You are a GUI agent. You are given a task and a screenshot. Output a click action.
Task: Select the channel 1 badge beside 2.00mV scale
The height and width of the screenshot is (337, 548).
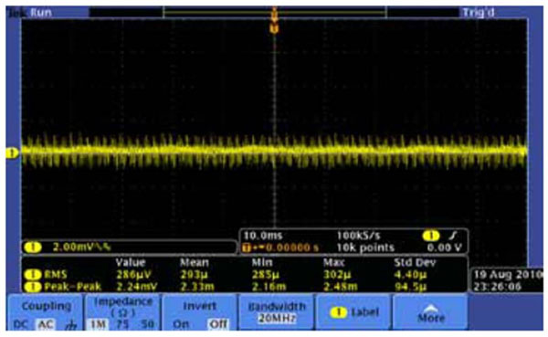(33, 247)
